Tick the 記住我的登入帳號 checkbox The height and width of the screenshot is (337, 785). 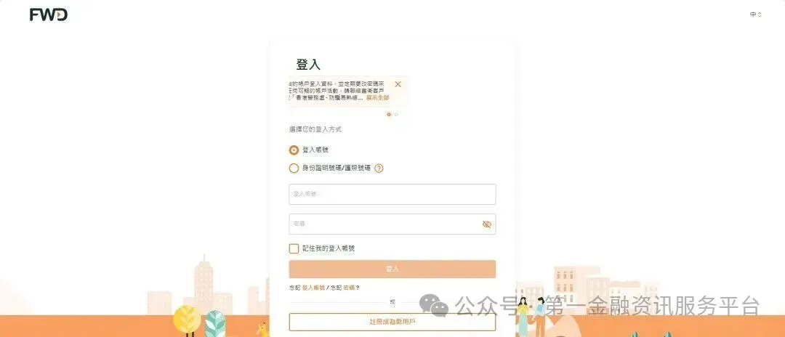294,248
